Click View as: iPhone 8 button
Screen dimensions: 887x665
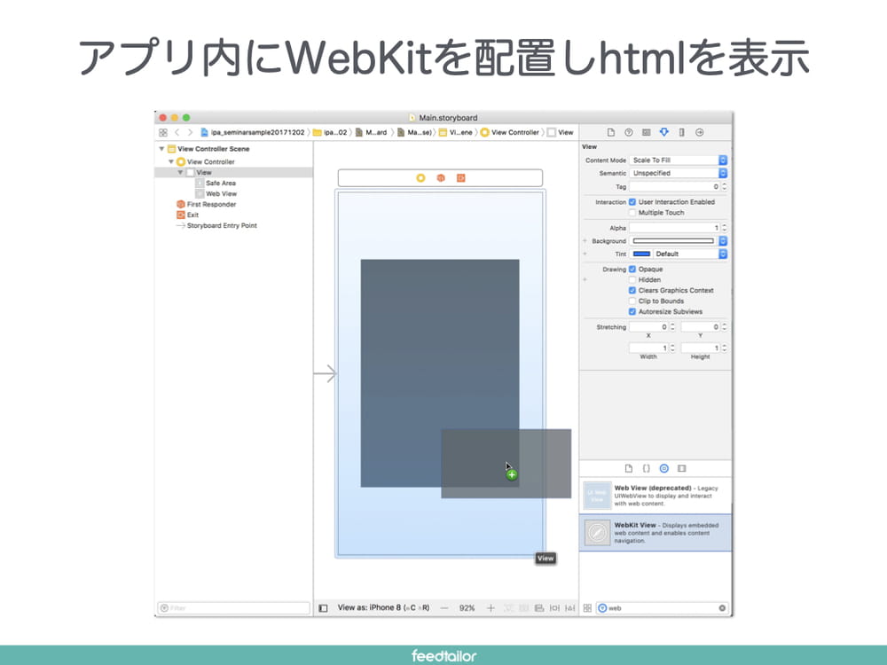(383, 608)
